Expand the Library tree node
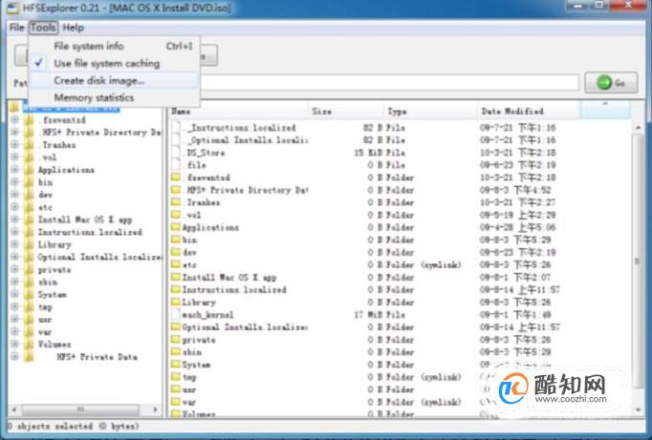 tap(14, 244)
